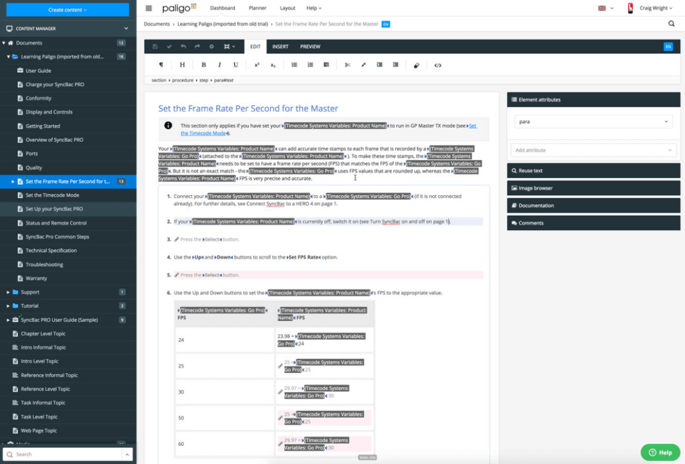The height and width of the screenshot is (464, 685).
Task: Open Technical Specification topic
Action: click(51, 251)
